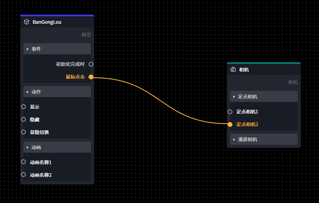
Task: Click the 隐藏 input port circle
Action: click(x=23, y=119)
